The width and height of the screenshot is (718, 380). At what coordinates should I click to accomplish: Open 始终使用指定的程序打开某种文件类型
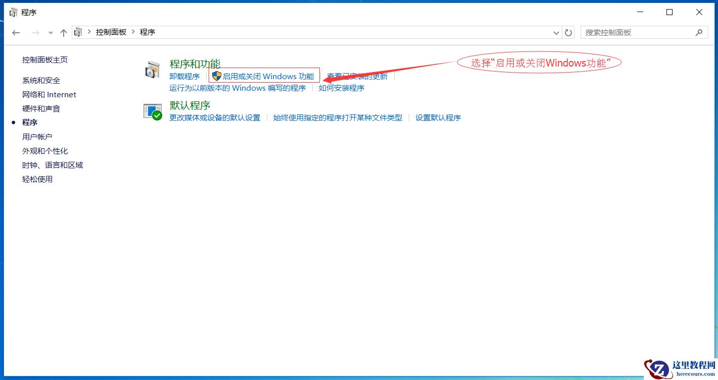tap(338, 118)
